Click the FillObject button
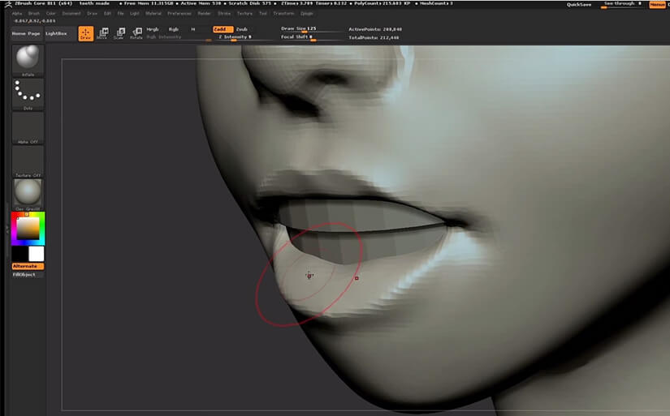Image resolution: width=670 pixels, height=416 pixels. [x=28, y=275]
